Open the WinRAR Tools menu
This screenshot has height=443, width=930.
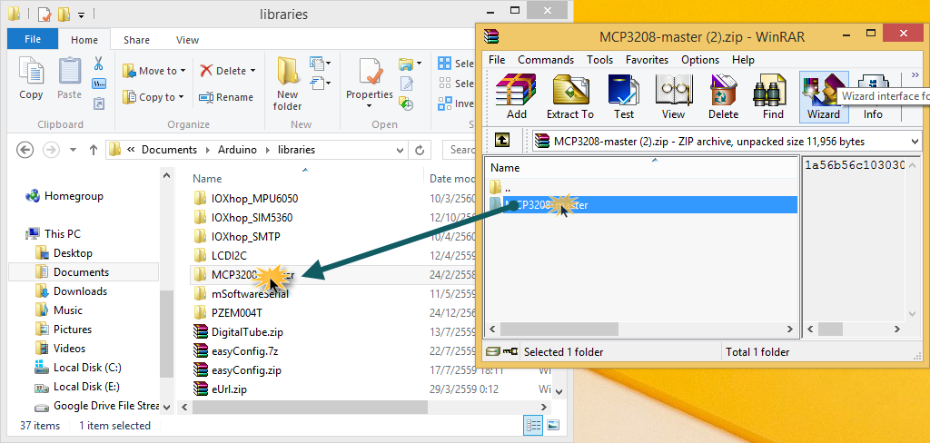tap(599, 60)
